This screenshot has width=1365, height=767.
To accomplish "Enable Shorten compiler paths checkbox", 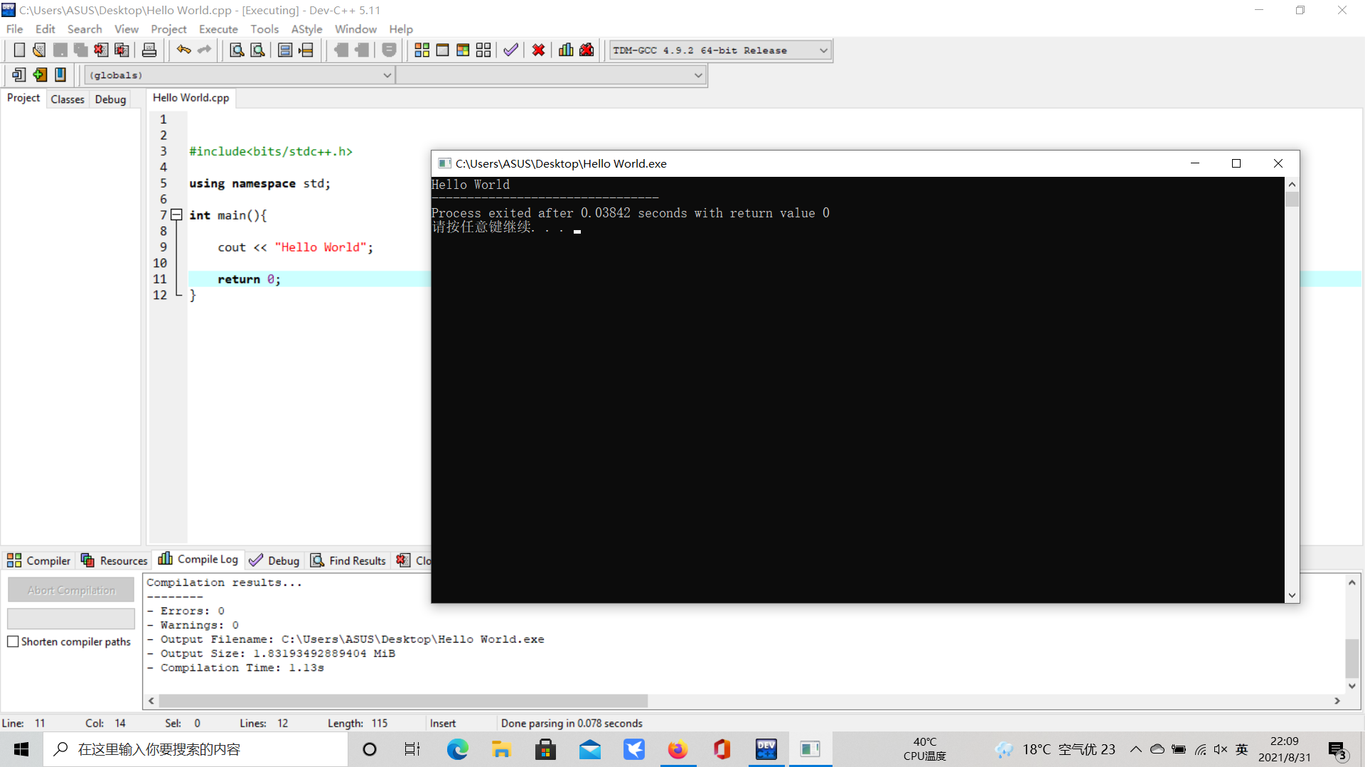I will click(x=13, y=641).
